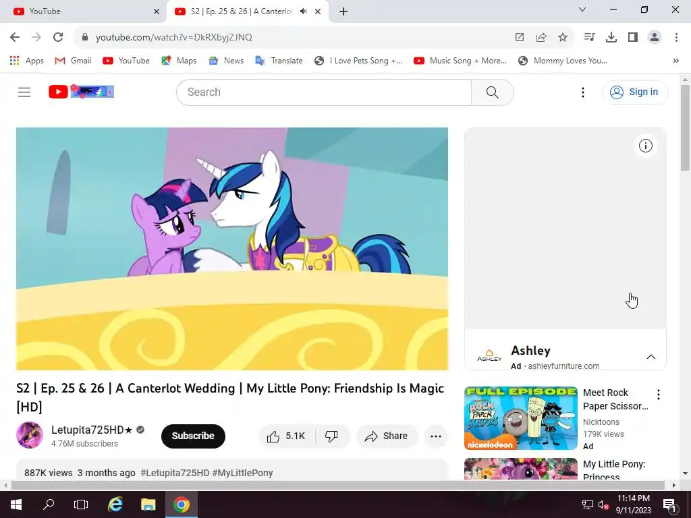691x518 pixels.
Task: Open Chrome three-dot menu
Action: tap(676, 37)
